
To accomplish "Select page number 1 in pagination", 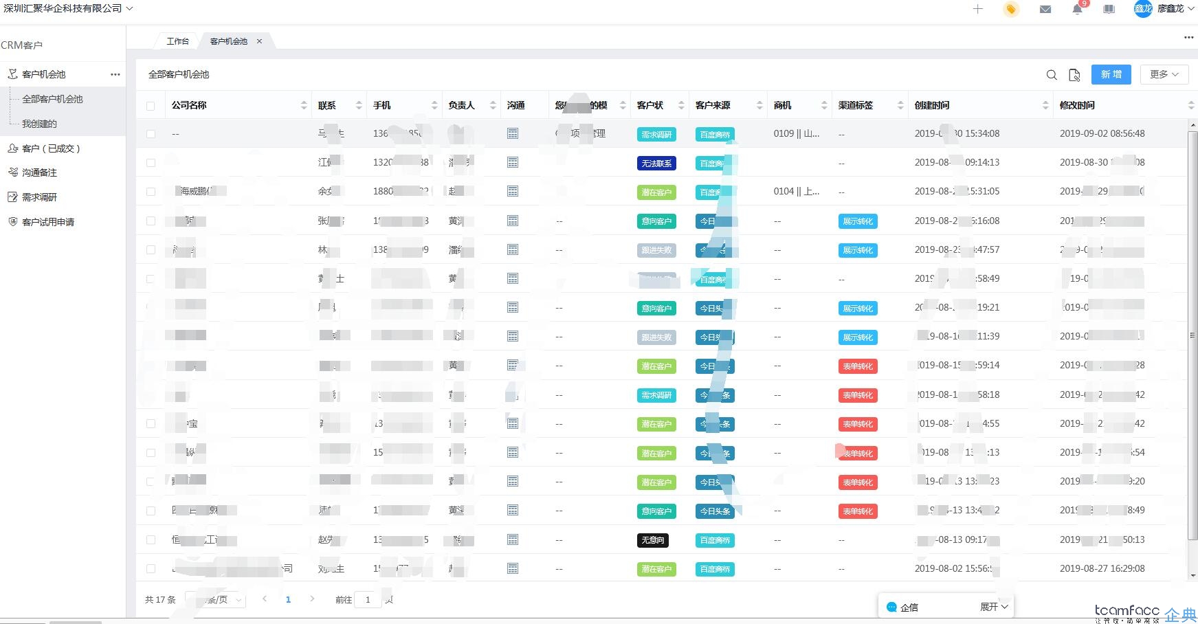I will click(288, 599).
